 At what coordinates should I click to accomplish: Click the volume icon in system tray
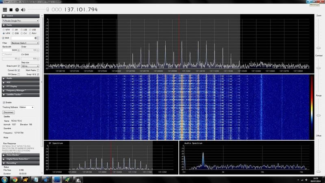tap(307, 180)
